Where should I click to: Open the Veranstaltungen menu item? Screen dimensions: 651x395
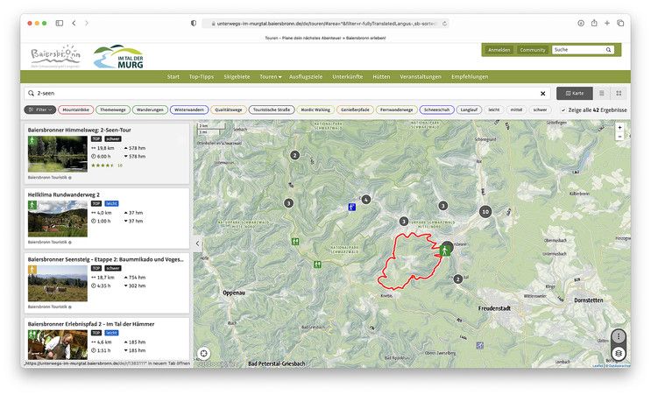click(x=421, y=77)
